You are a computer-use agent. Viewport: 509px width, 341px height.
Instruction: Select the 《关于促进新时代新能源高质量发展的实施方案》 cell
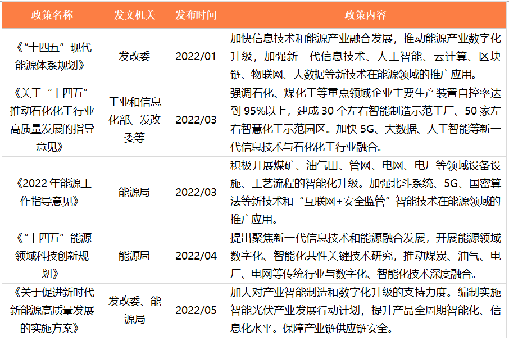pyautogui.click(x=52, y=311)
